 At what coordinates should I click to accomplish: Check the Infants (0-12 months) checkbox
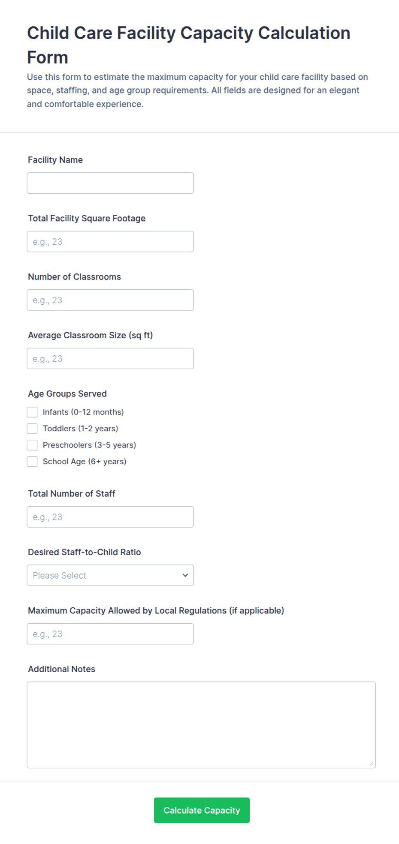click(32, 412)
